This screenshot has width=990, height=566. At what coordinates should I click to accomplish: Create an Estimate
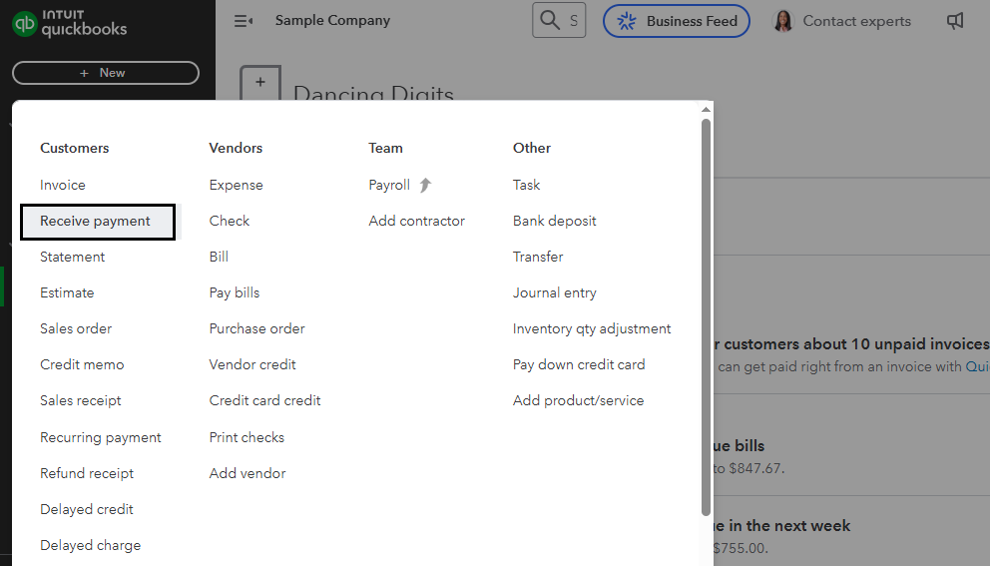click(x=67, y=293)
